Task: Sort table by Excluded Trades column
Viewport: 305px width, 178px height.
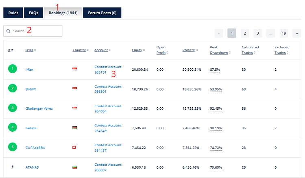Action: coord(282,50)
